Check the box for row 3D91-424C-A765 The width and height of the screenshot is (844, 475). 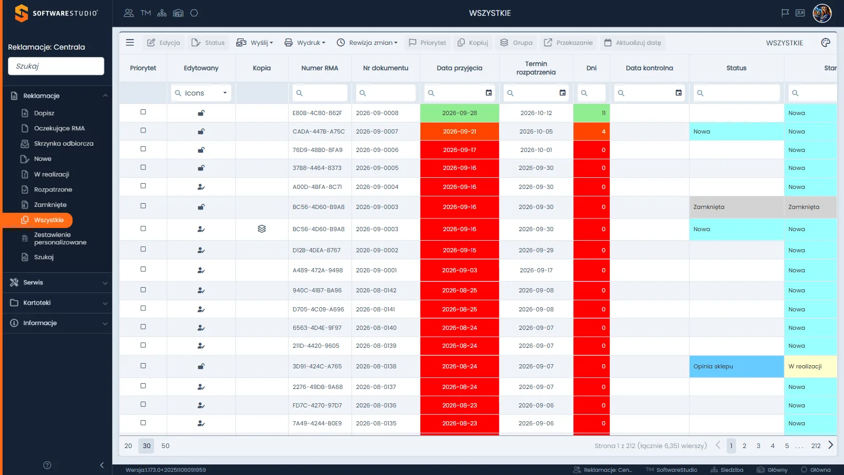tap(143, 366)
